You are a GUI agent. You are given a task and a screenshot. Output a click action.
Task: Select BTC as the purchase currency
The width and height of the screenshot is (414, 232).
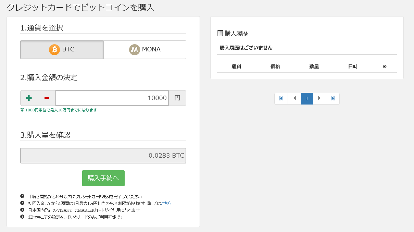(x=62, y=50)
